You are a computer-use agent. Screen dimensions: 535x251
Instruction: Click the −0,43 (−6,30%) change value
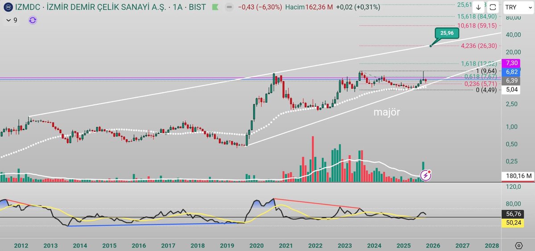pyautogui.click(x=260, y=8)
